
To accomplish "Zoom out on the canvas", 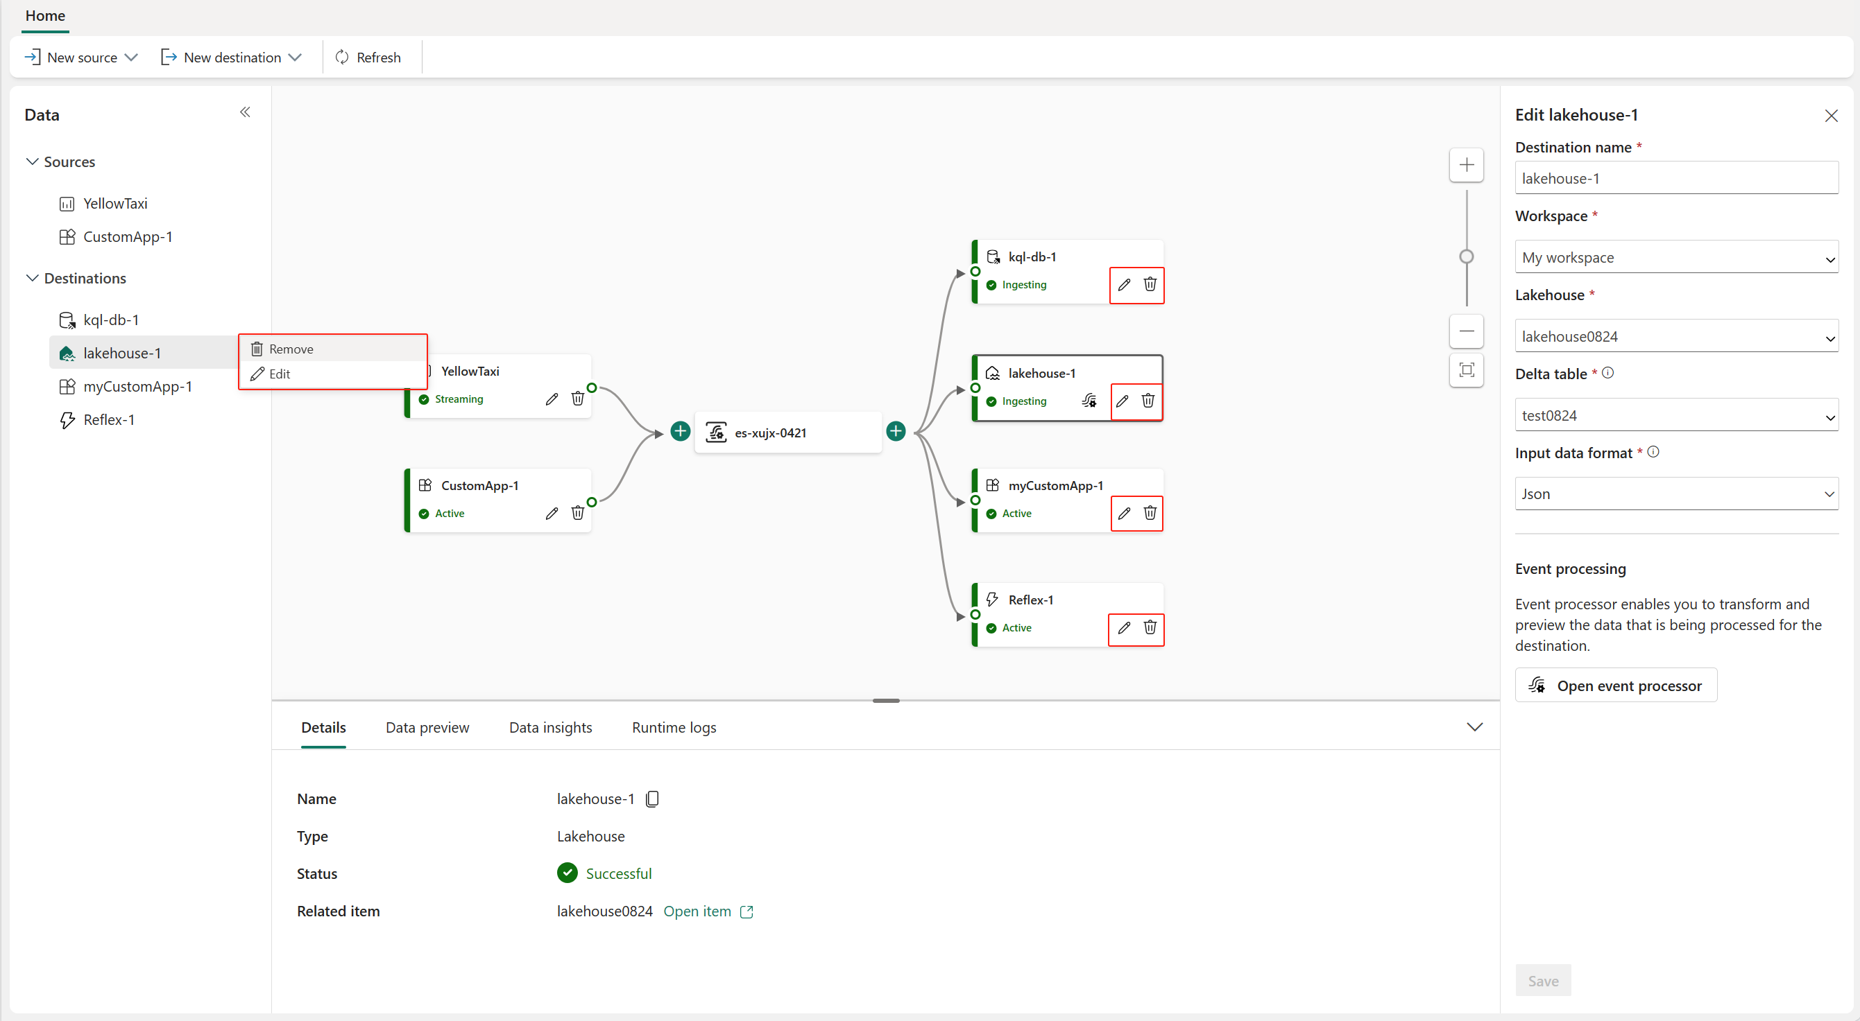I will (1466, 331).
